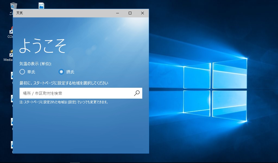Select the 華氏 (Fahrenheit) radio button
The height and width of the screenshot is (163, 278).
pos(22,72)
